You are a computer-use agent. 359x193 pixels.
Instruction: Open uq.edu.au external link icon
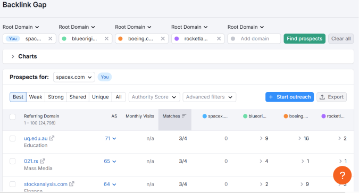(x=52, y=138)
